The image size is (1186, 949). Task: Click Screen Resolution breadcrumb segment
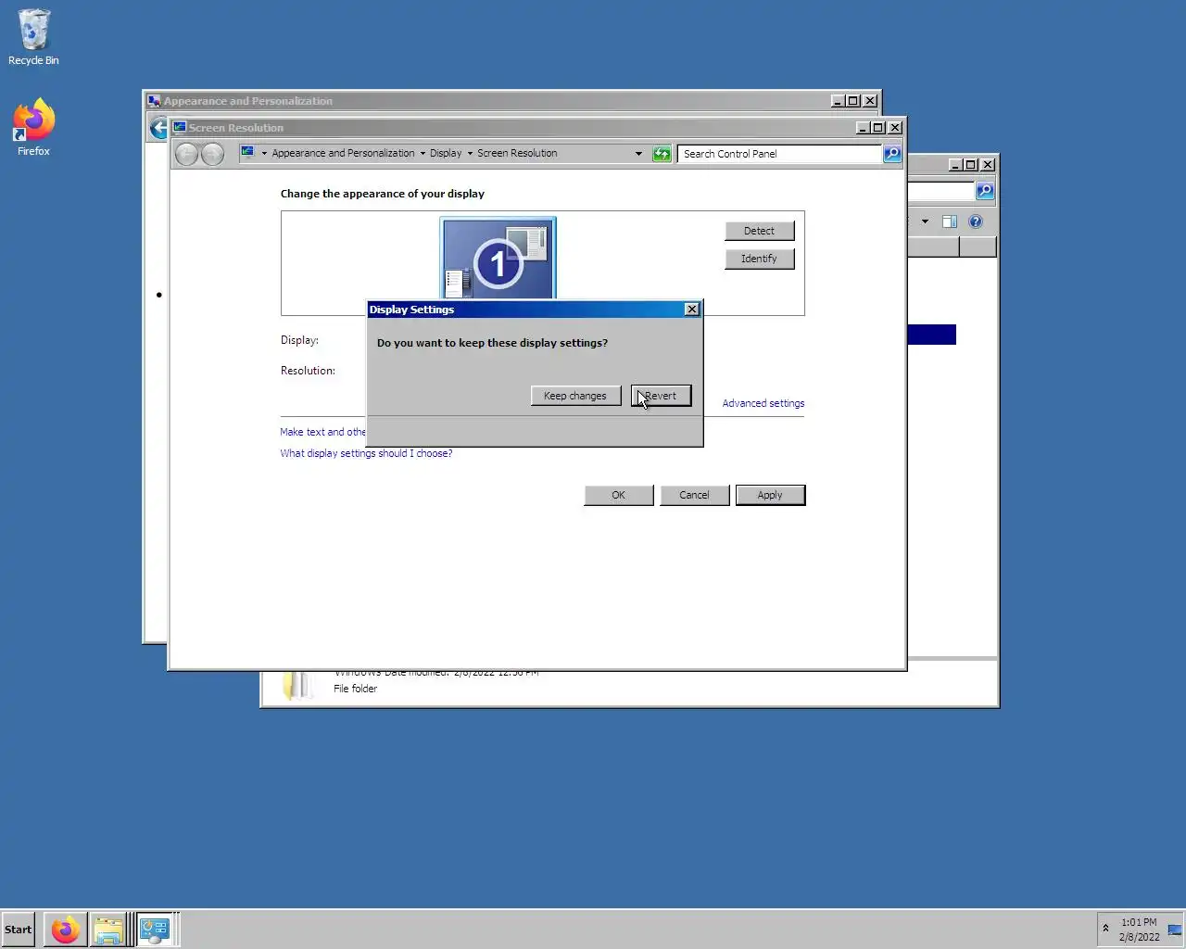click(x=517, y=153)
